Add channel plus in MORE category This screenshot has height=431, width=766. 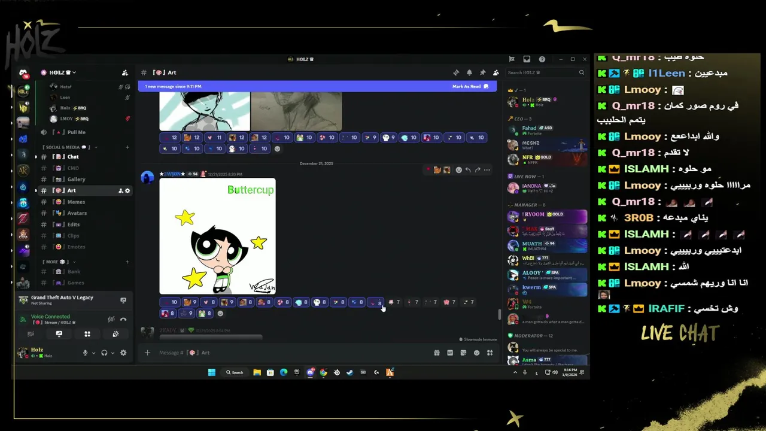click(127, 262)
